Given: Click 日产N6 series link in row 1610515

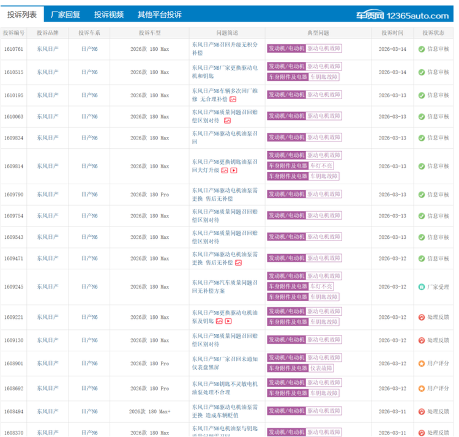Looking at the screenshot, I should [x=89, y=72].
